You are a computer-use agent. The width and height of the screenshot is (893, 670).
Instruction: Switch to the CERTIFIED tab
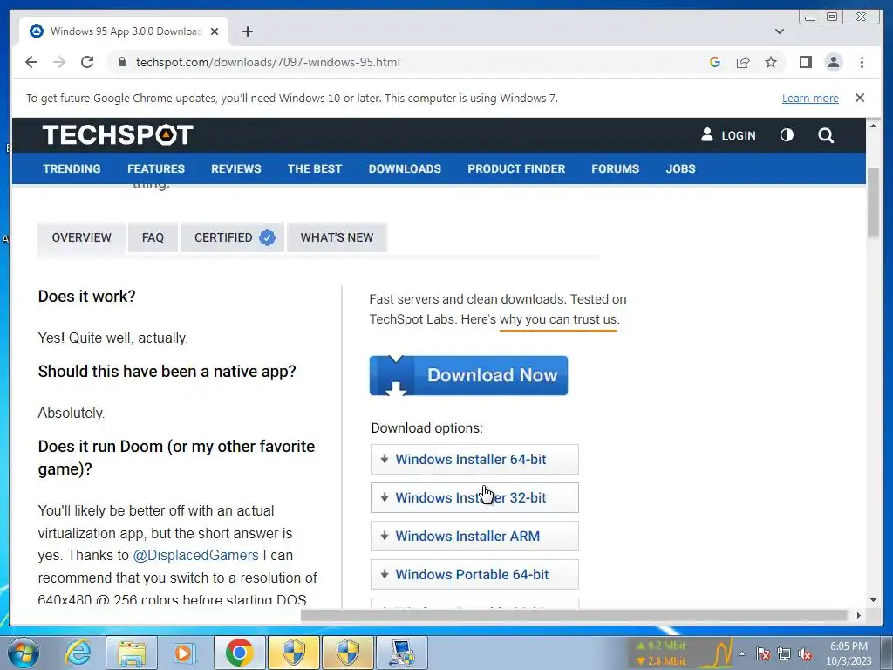tap(232, 237)
